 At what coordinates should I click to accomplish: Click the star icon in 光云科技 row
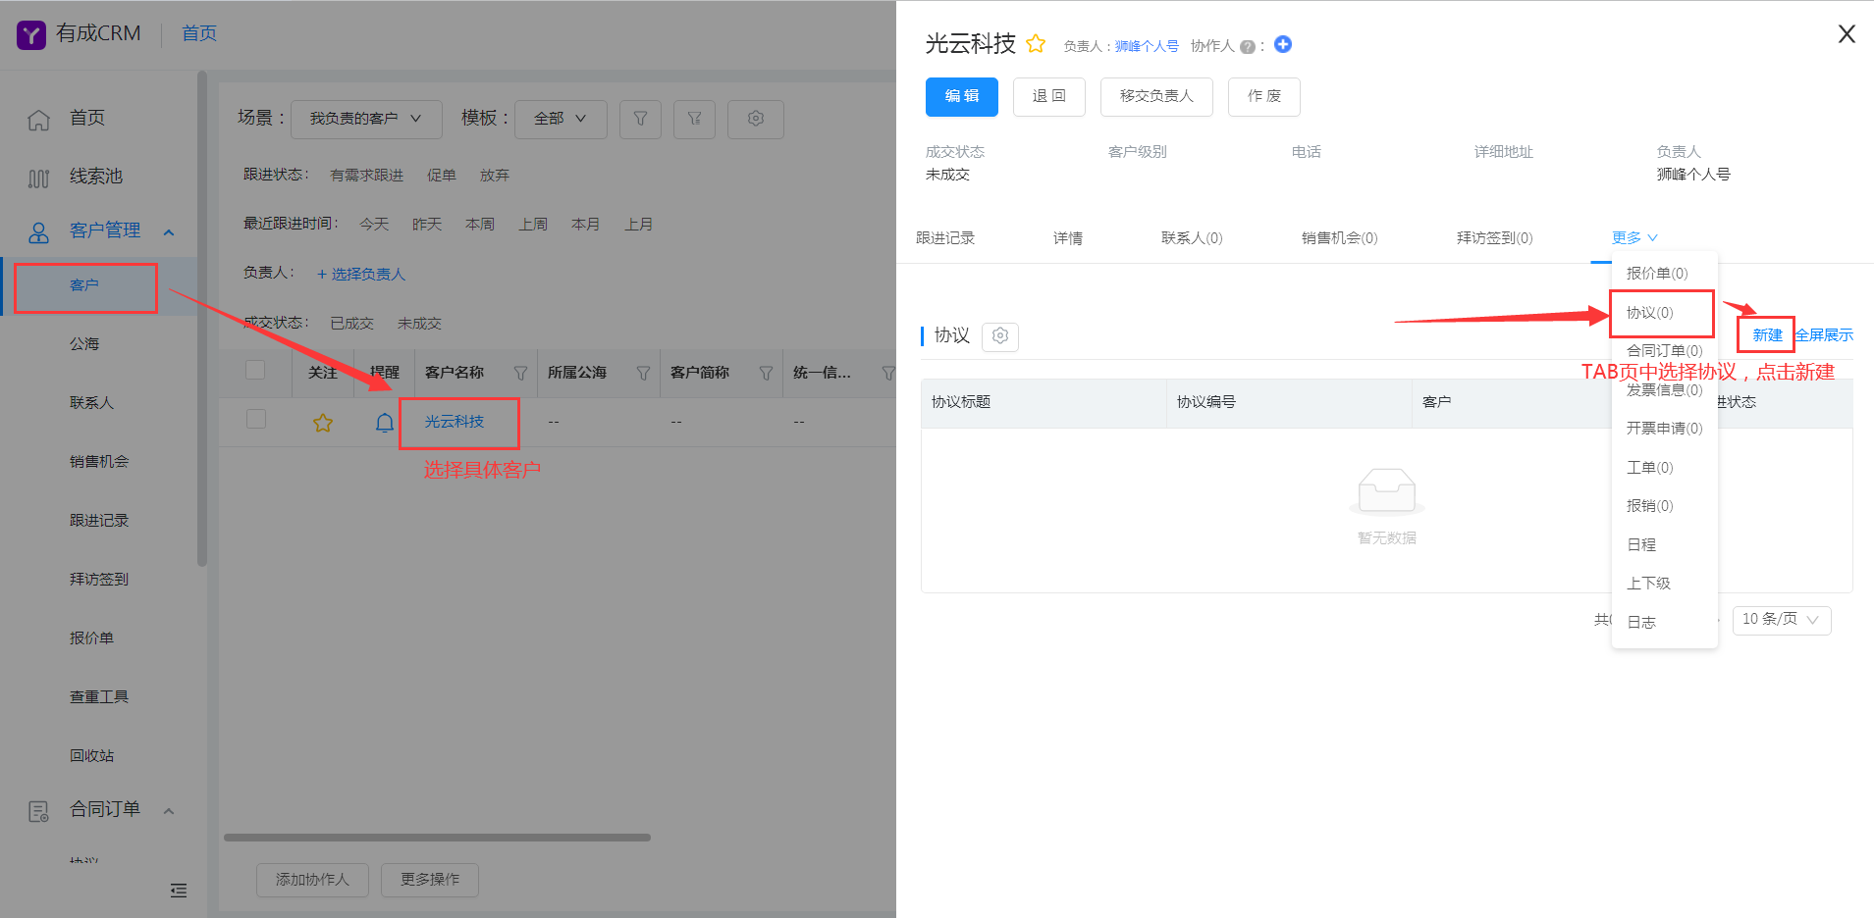[323, 423]
